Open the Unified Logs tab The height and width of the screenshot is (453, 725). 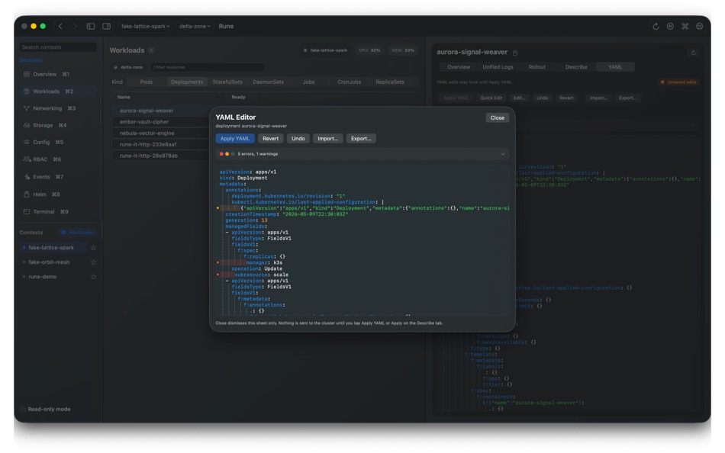tap(498, 67)
